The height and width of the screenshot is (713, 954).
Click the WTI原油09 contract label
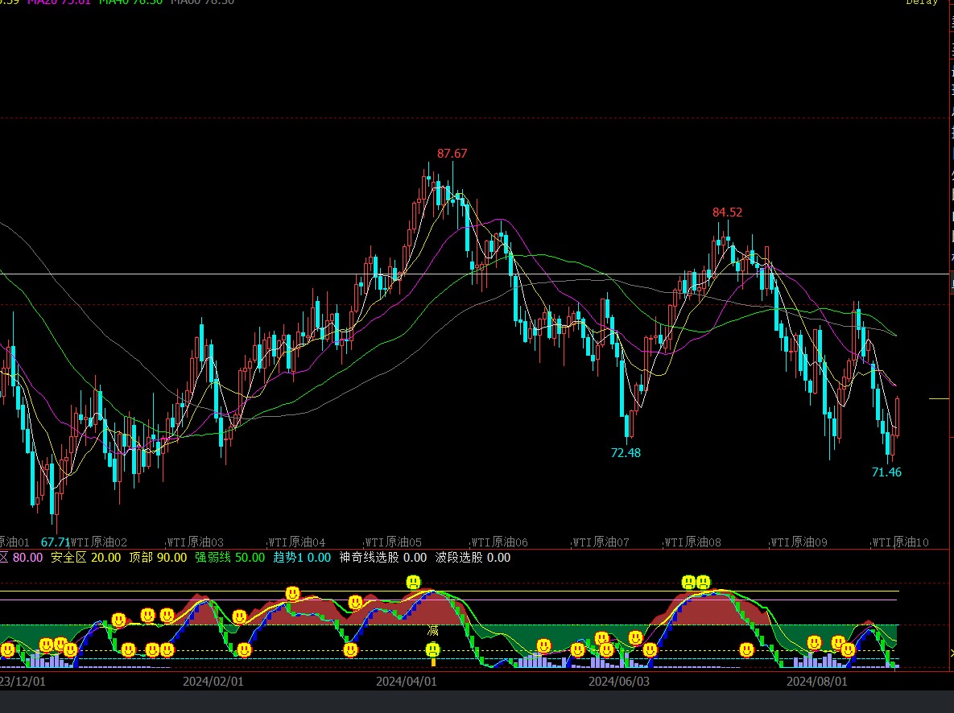(x=799, y=542)
